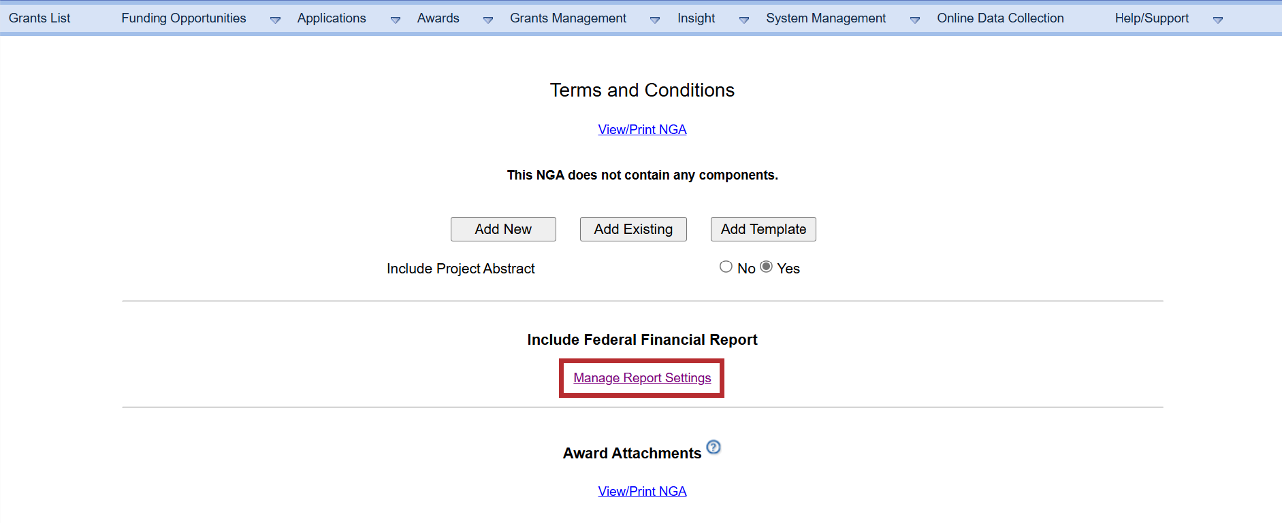This screenshot has height=523, width=1282.
Task: Open View/Print NGA under Award Attachments
Action: tap(641, 492)
